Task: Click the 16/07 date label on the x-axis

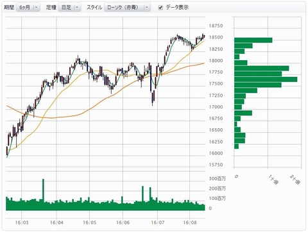Action: click(158, 222)
